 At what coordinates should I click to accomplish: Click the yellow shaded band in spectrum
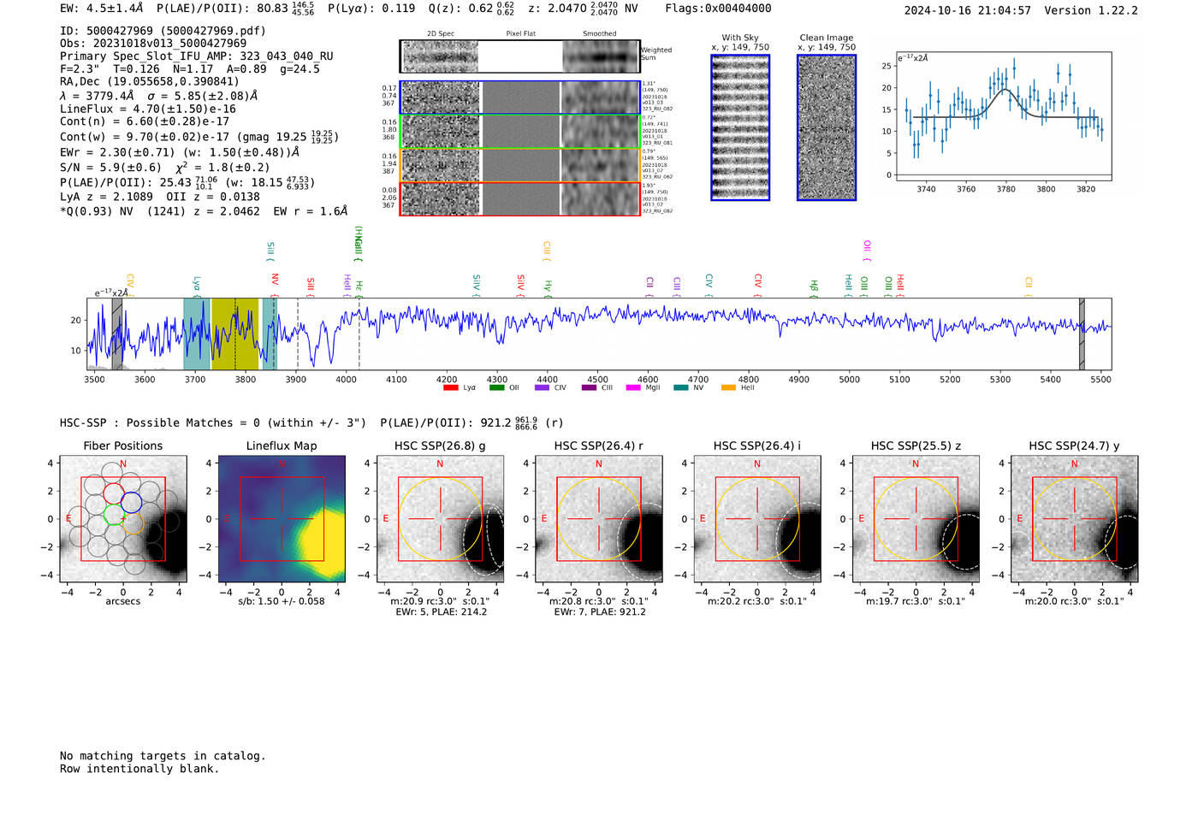click(x=234, y=334)
